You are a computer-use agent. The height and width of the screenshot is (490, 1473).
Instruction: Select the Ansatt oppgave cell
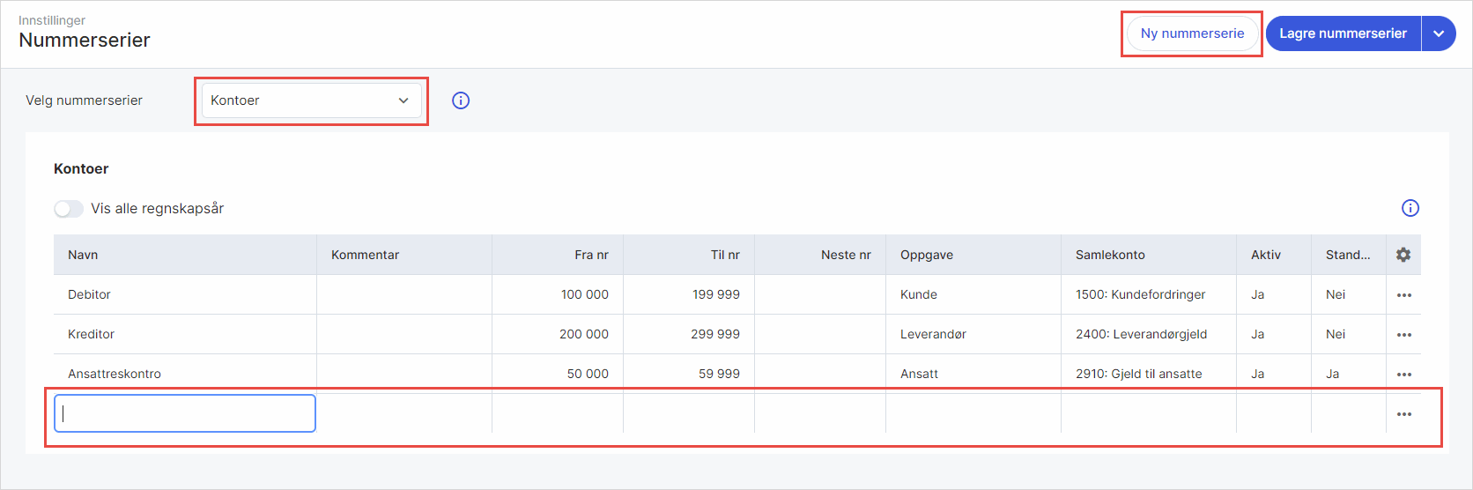pos(973,374)
